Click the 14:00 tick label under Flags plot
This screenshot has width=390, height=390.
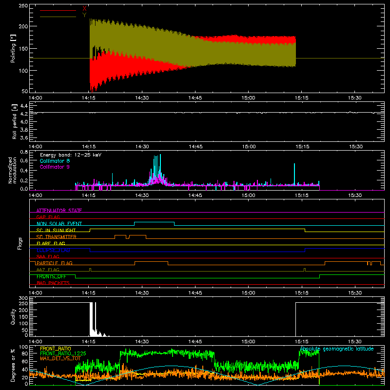35,293
